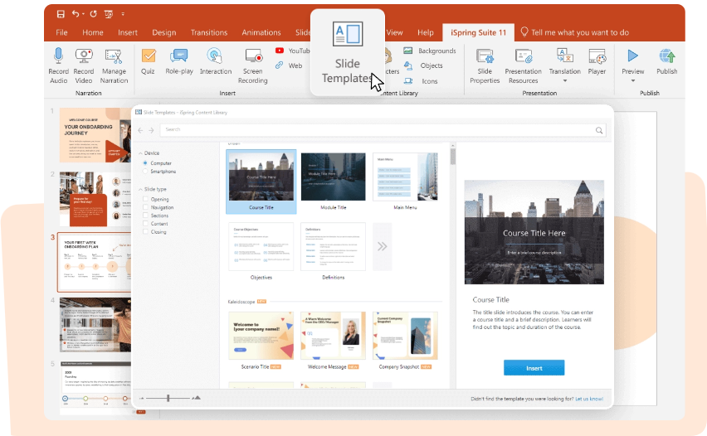Check the Sections slide type box
The image size is (707, 436).
(x=145, y=216)
